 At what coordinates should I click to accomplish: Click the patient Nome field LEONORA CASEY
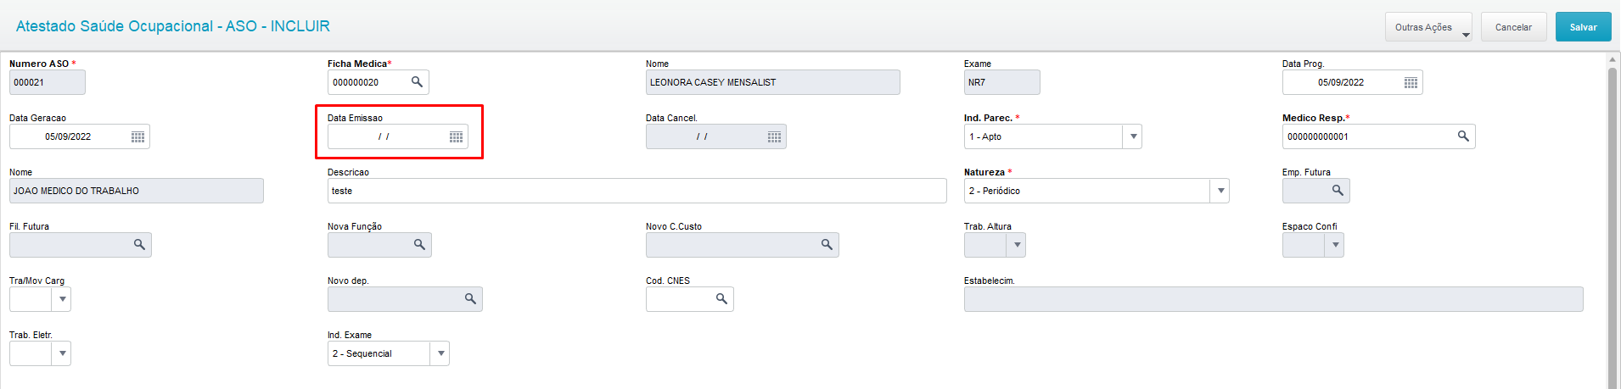pos(773,82)
